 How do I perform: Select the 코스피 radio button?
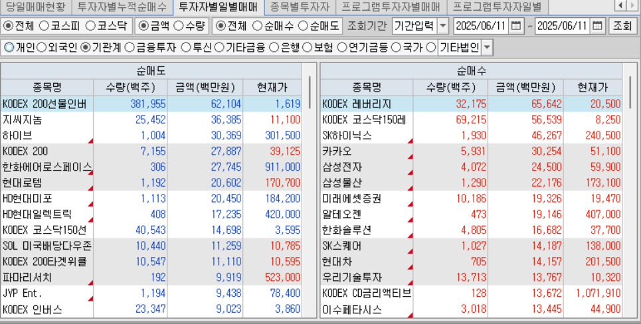pyautogui.click(x=44, y=26)
